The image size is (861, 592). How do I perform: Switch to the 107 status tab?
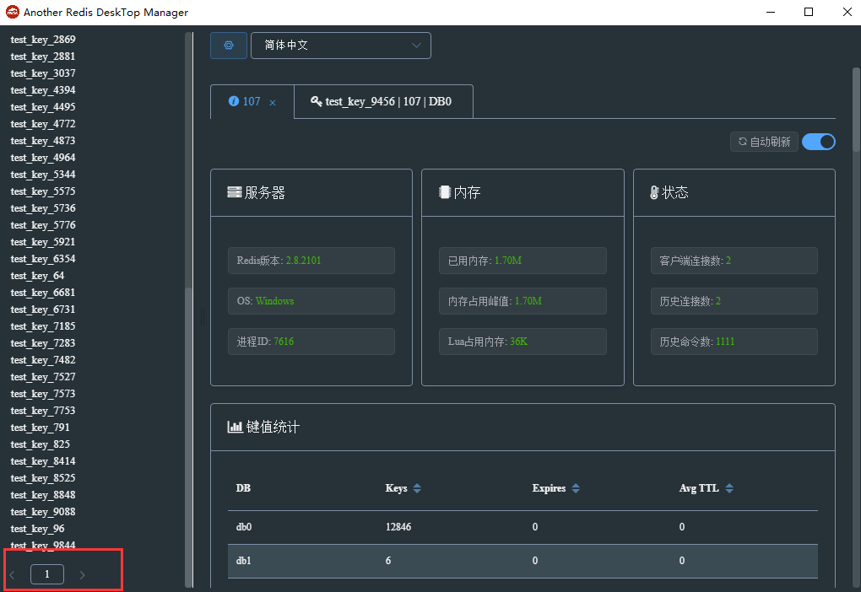(251, 100)
